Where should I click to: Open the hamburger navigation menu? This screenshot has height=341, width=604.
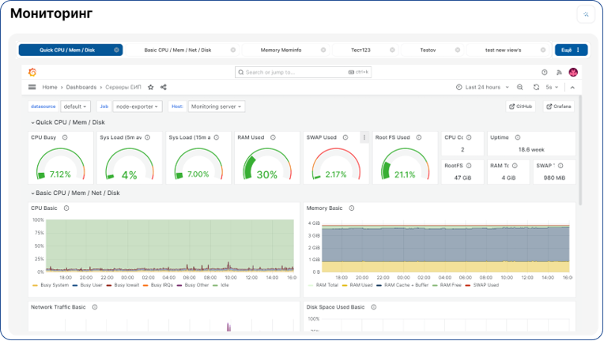click(x=32, y=88)
